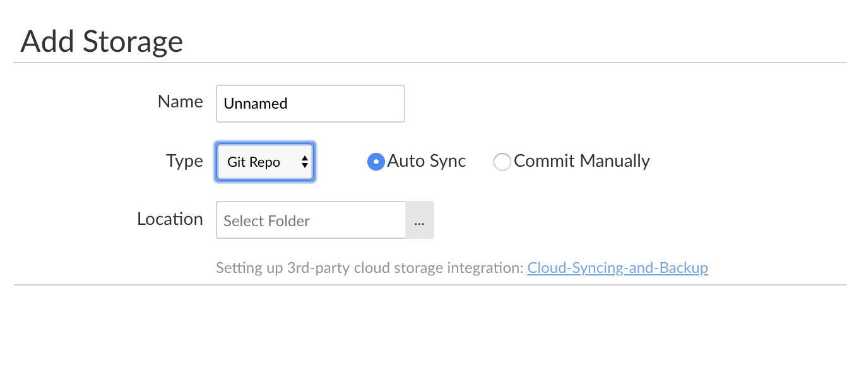Click the "Add Storage" heading
This screenshot has width=847, height=374.
[102, 42]
